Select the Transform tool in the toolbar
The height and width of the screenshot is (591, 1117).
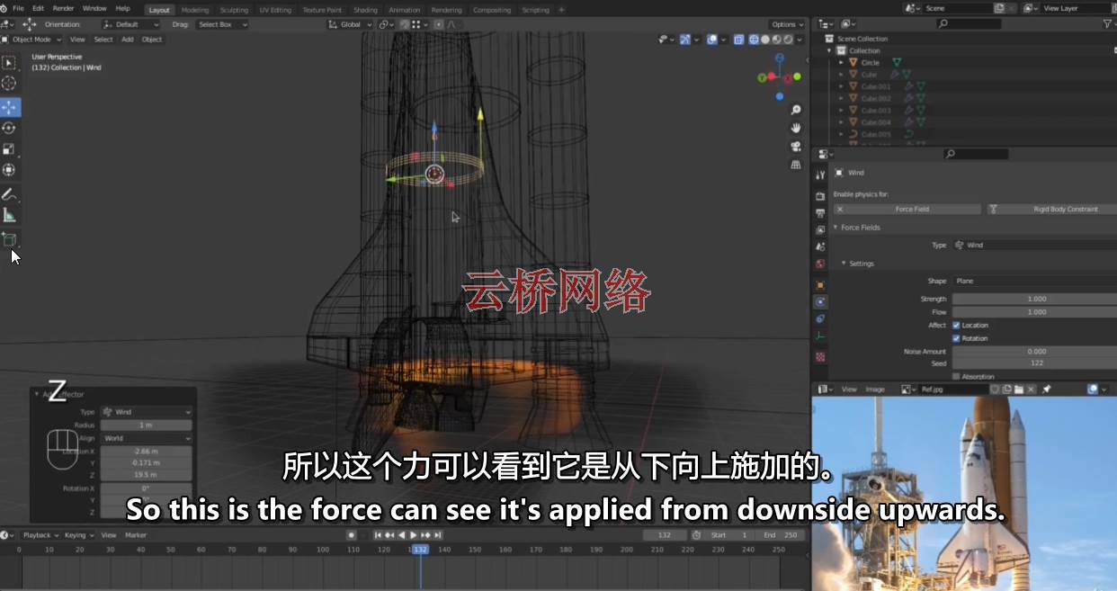(x=9, y=169)
